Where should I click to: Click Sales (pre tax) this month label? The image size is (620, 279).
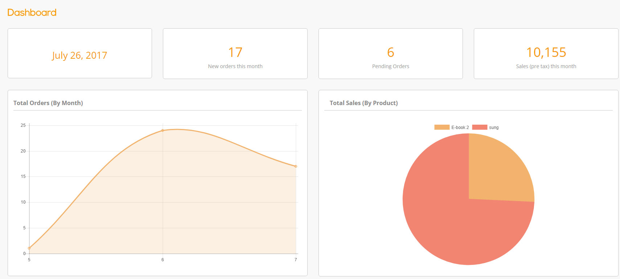click(x=546, y=66)
